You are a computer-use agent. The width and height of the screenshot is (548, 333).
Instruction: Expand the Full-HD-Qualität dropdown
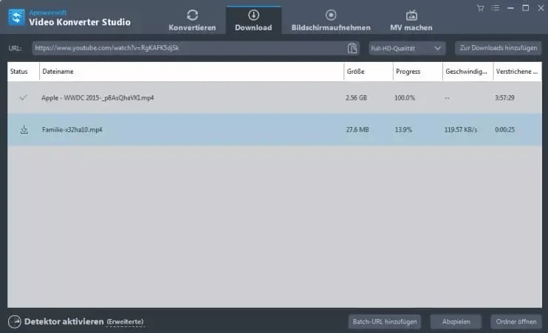pos(407,48)
